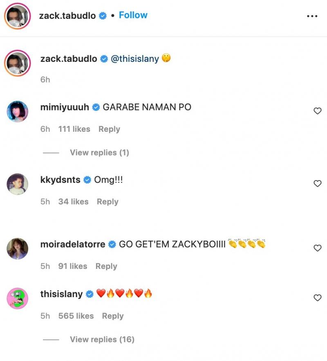Screen dimensions: 327x361
Task: Like mimiyuuuh's comment with the heart
Action: point(317,111)
